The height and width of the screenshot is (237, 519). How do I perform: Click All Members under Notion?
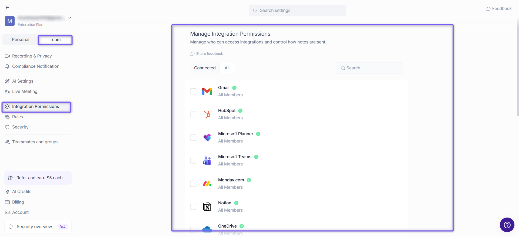(230, 210)
